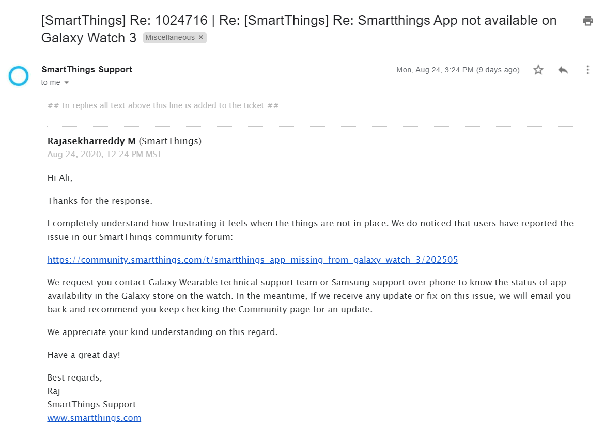Viewport: 604px width, 440px height.
Task: Remove the Miscellaneous label with its x
Action: [200, 37]
